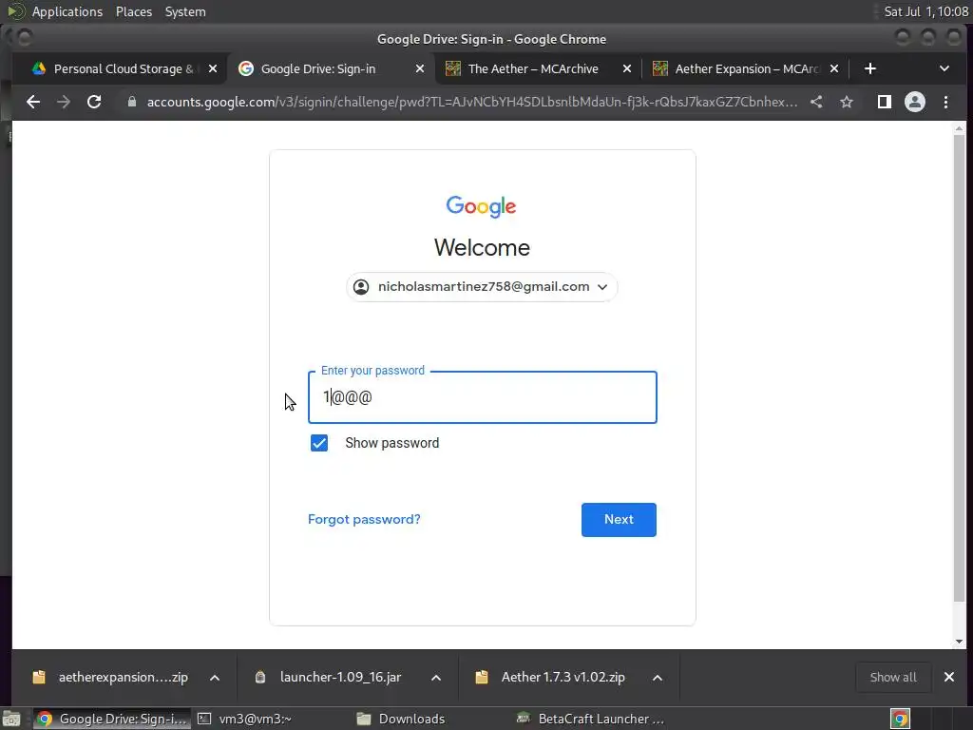Open the tab search dropdown arrow

[x=944, y=68]
